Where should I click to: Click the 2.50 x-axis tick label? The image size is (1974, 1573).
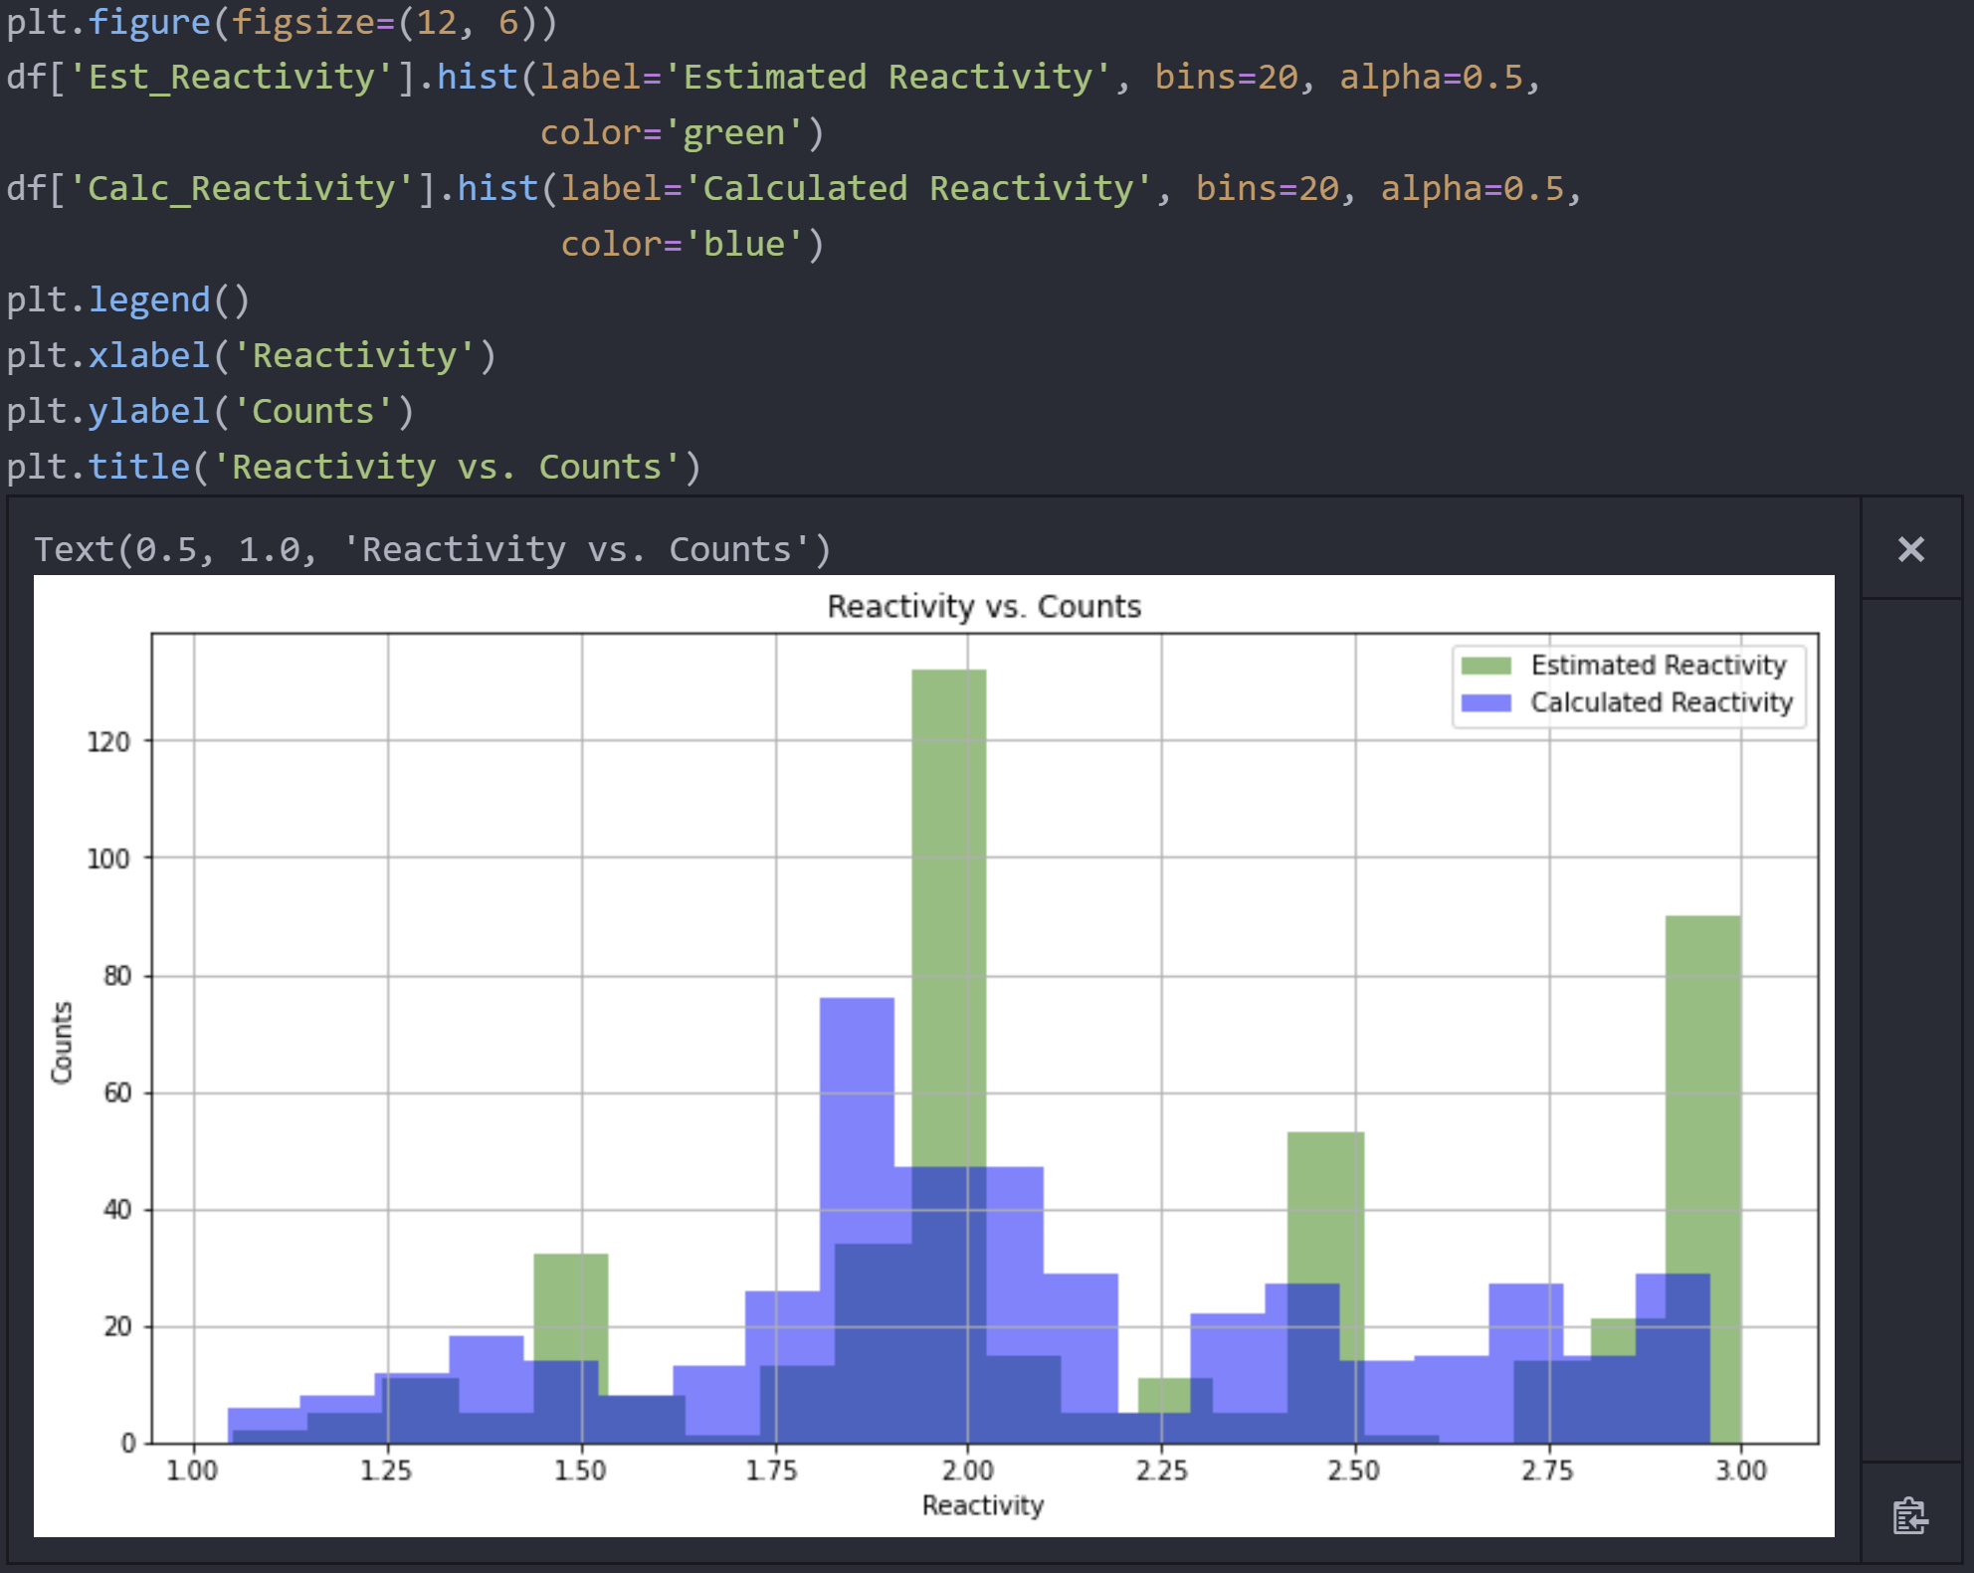(x=1353, y=1471)
